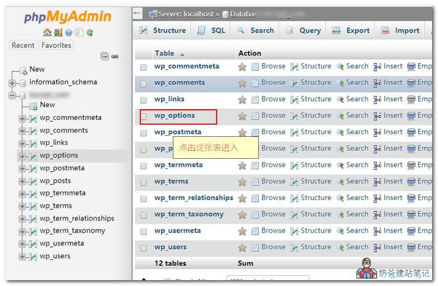Screen dimensions: 438x286
Task: Open the wp_options table link
Action: click(x=174, y=116)
